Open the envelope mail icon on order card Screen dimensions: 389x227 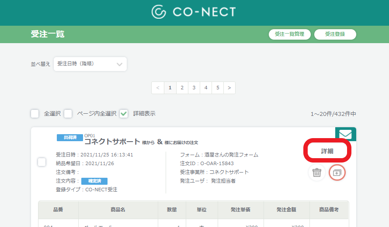[346, 134]
